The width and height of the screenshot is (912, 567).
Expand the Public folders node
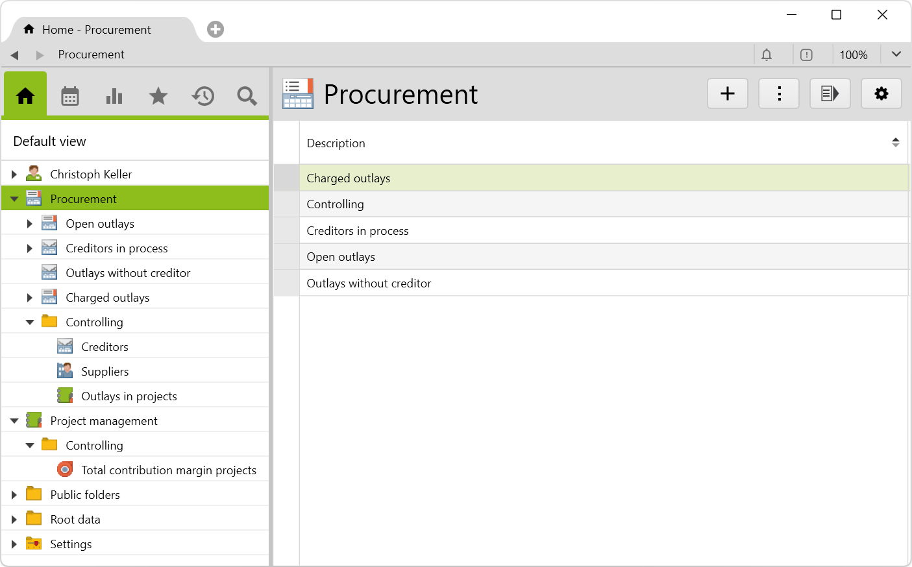[14, 495]
